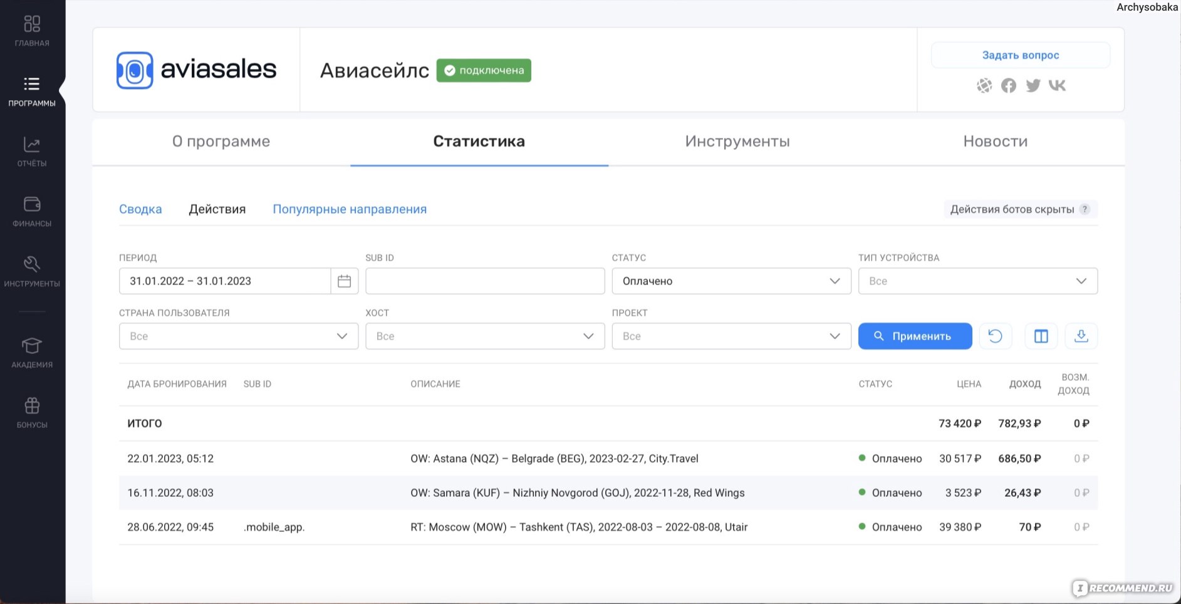Click the green подключена status badge
Screen dimensions: 1181x604
pos(484,70)
